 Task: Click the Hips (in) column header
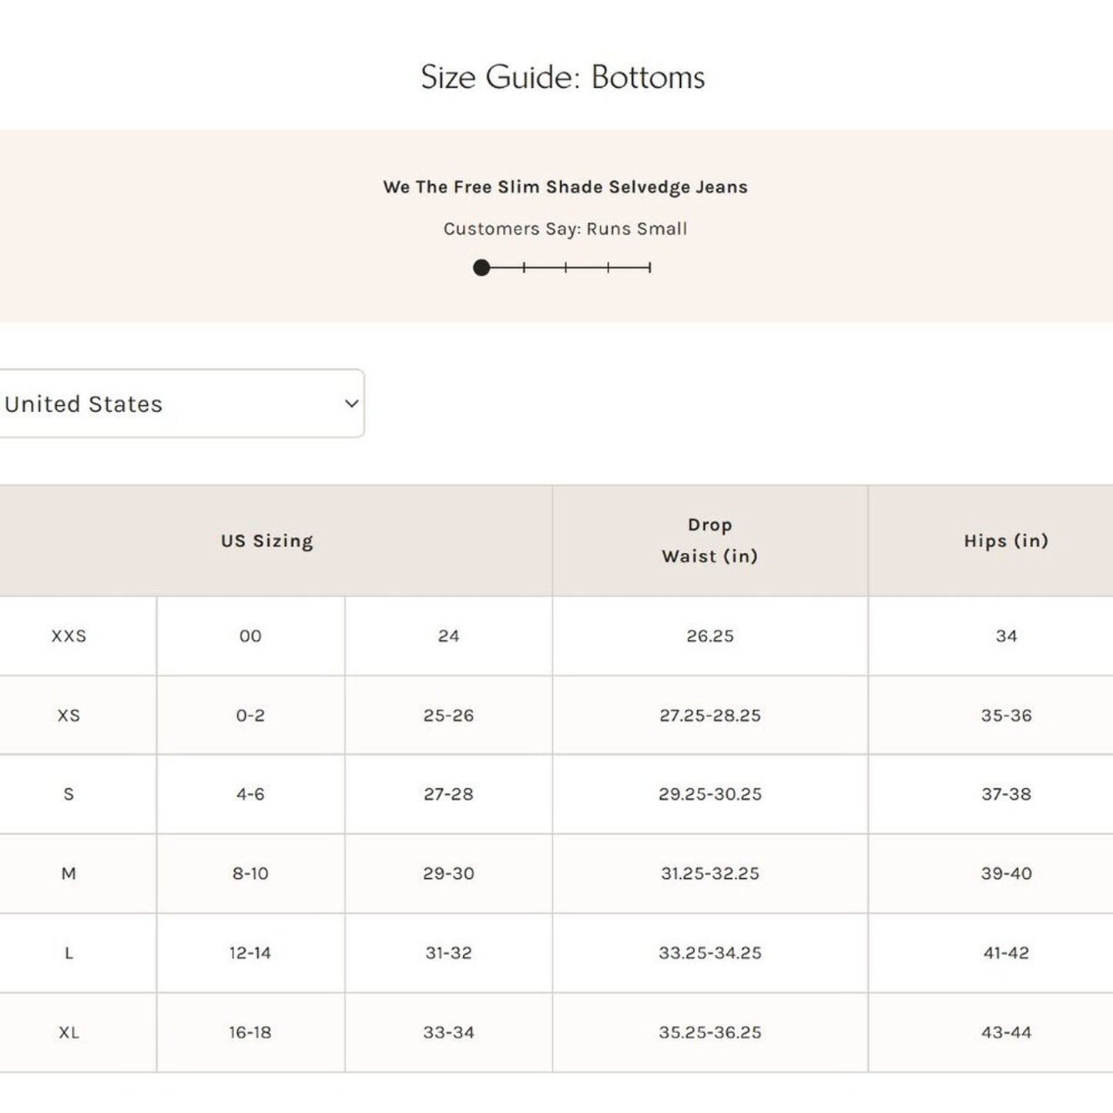point(1005,541)
